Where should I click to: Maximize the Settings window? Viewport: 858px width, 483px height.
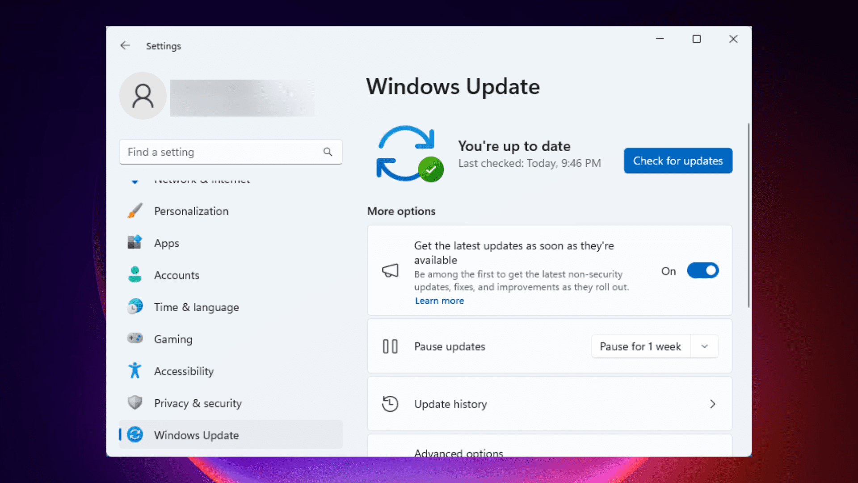tap(697, 39)
